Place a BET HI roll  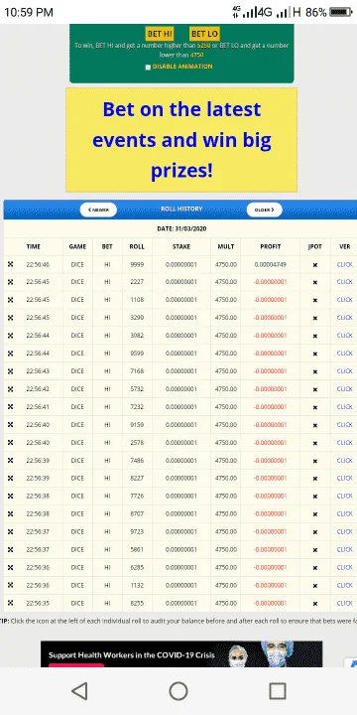pyautogui.click(x=160, y=34)
